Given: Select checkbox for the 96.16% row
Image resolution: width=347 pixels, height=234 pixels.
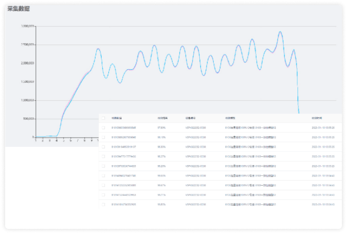Looking at the screenshot, I should (103, 137).
